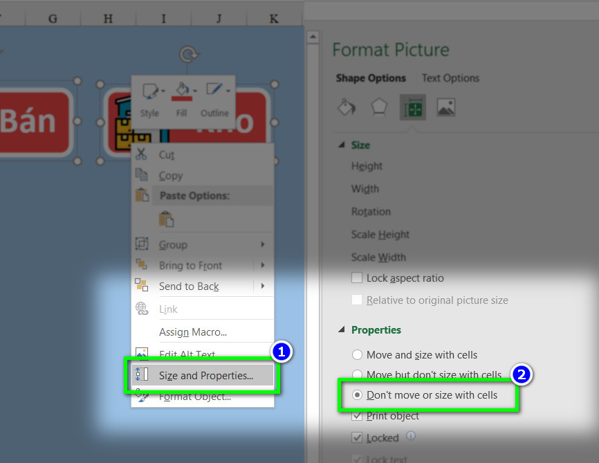Select Move and size with cells
The height and width of the screenshot is (463, 599).
tap(357, 355)
